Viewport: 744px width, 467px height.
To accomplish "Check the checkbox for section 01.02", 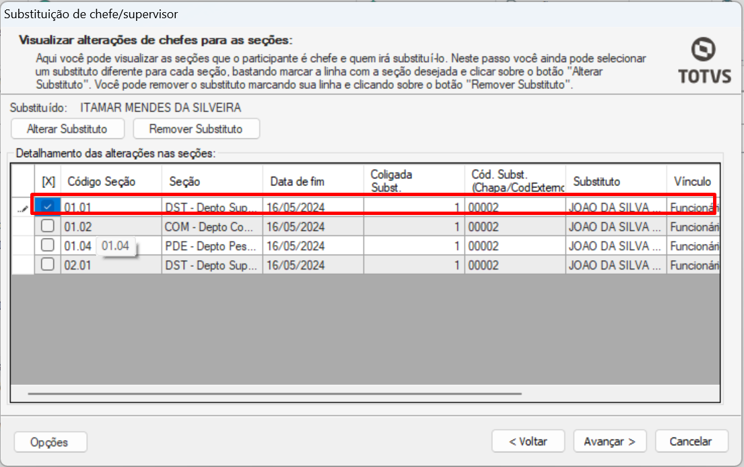I will [x=48, y=227].
